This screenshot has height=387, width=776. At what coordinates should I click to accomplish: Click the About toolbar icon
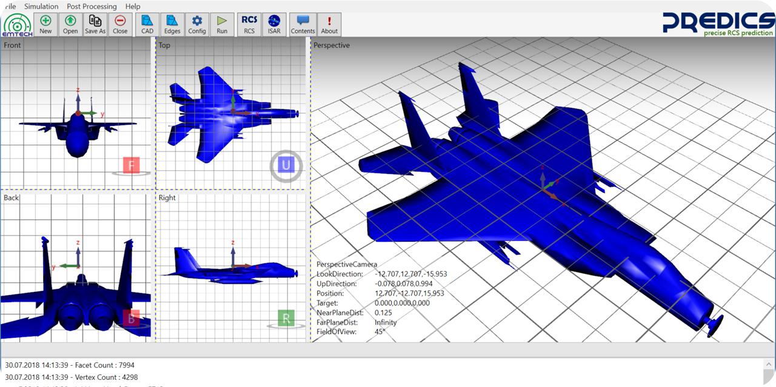click(x=329, y=25)
